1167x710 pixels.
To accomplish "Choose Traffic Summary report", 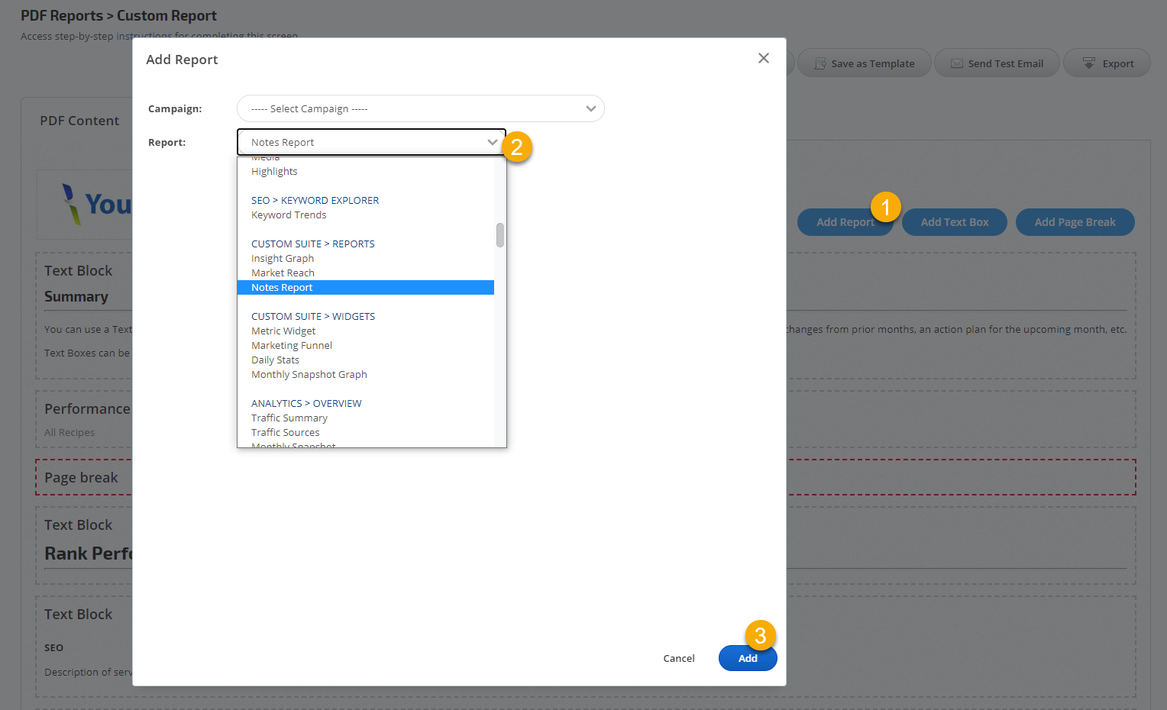I will 289,418.
